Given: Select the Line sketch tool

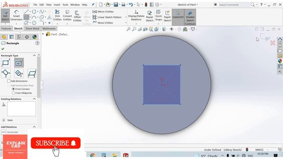Looking at the screenshot, I should [x=27, y=12].
